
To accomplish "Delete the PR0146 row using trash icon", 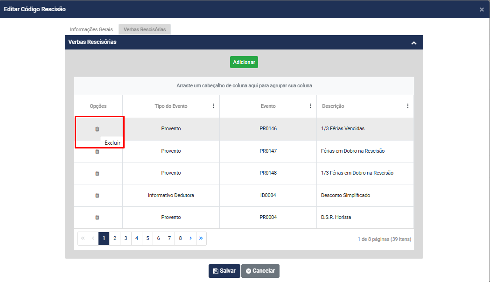I will [97, 129].
